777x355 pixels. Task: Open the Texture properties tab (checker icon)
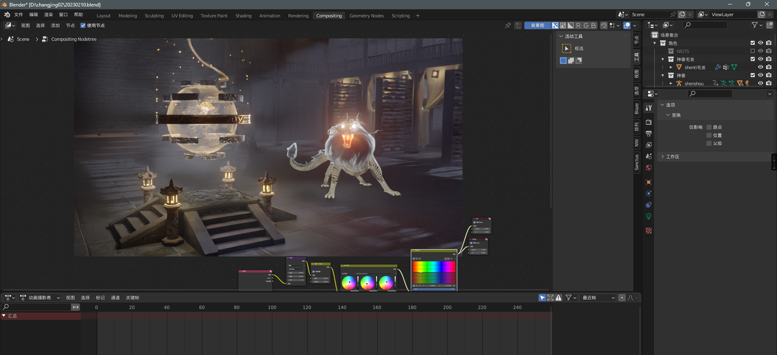pyautogui.click(x=648, y=231)
